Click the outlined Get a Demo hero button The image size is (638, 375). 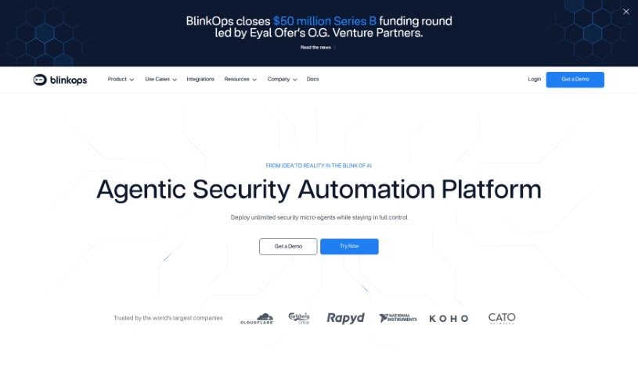tap(288, 247)
